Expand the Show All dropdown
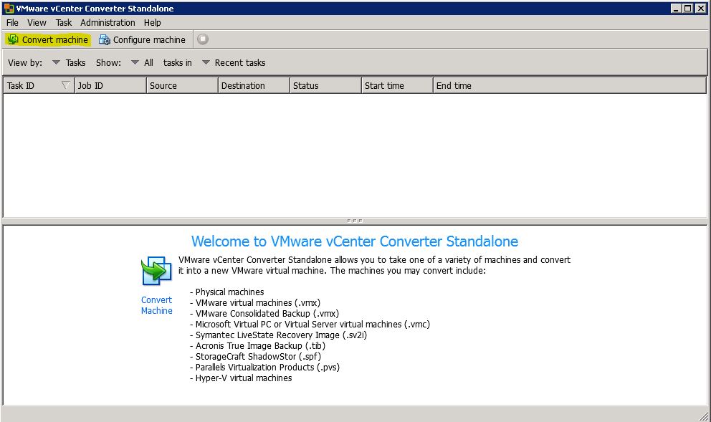Viewport: 711px width, 422px height. [x=135, y=62]
